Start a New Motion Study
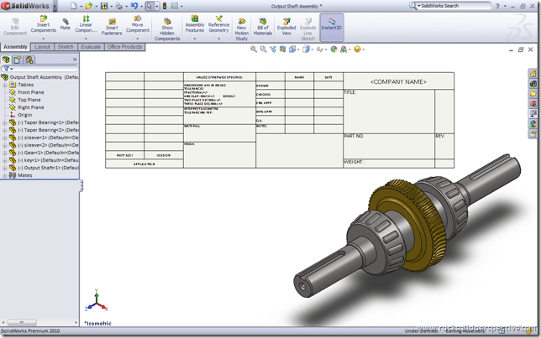This screenshot has height=338, width=541. point(242,29)
